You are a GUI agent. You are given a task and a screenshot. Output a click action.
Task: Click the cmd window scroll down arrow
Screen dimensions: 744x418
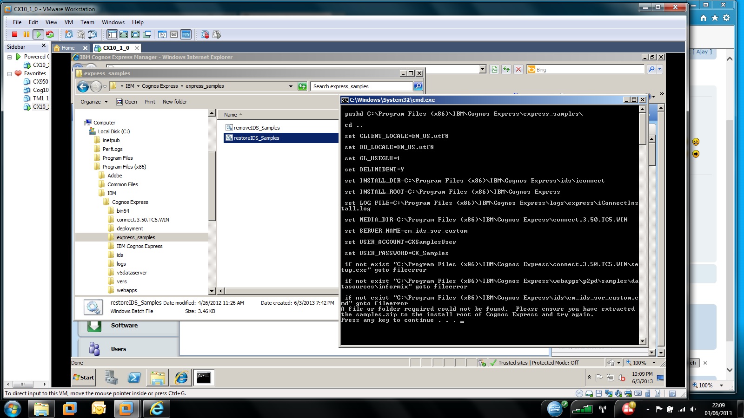(643, 341)
